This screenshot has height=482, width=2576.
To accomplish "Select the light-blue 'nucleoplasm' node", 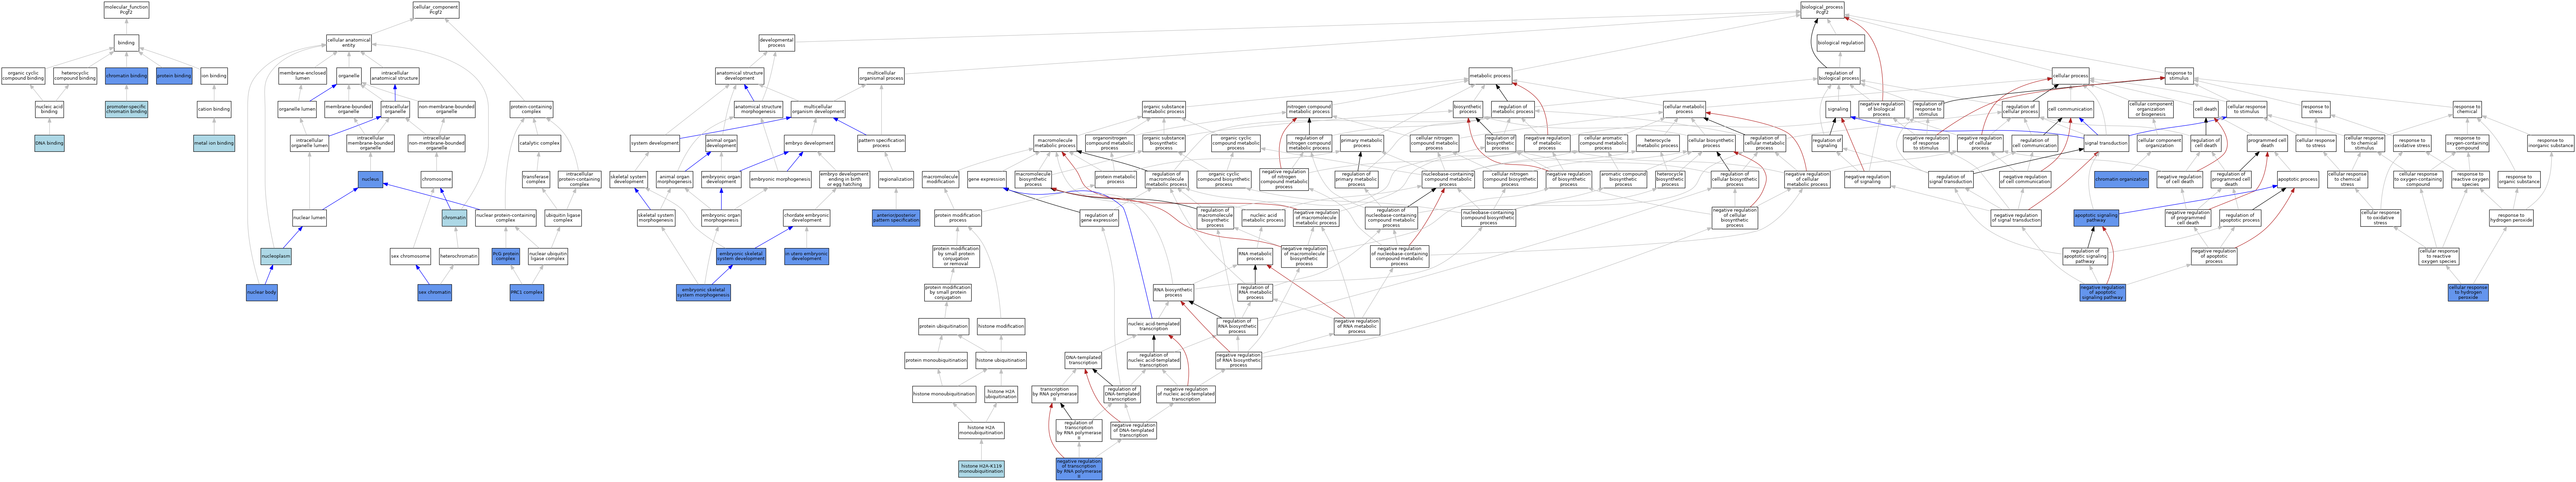I will point(276,257).
